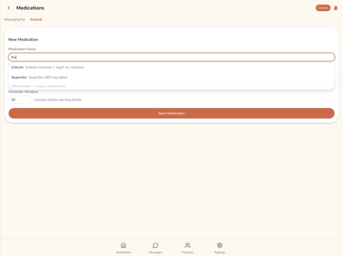Open the Settings gear icon
Screen dimensions: 343x256
pyautogui.click(x=220, y=245)
